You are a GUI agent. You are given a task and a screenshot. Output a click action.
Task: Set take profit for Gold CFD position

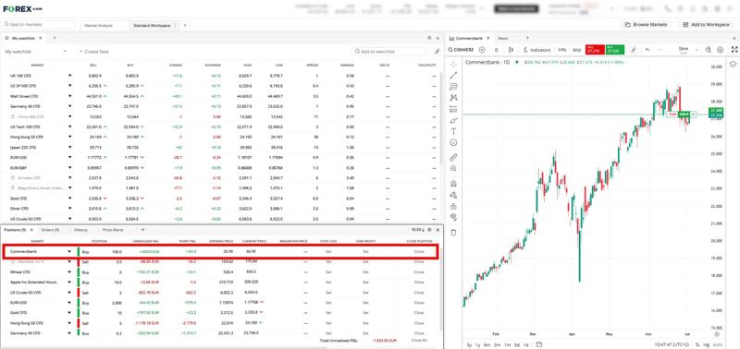click(x=365, y=313)
